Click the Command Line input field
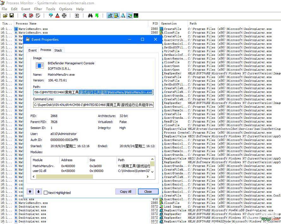281x224 pixels. [93, 105]
